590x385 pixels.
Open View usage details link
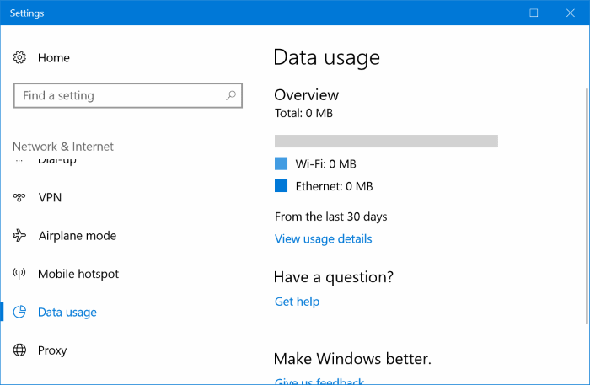pos(323,239)
